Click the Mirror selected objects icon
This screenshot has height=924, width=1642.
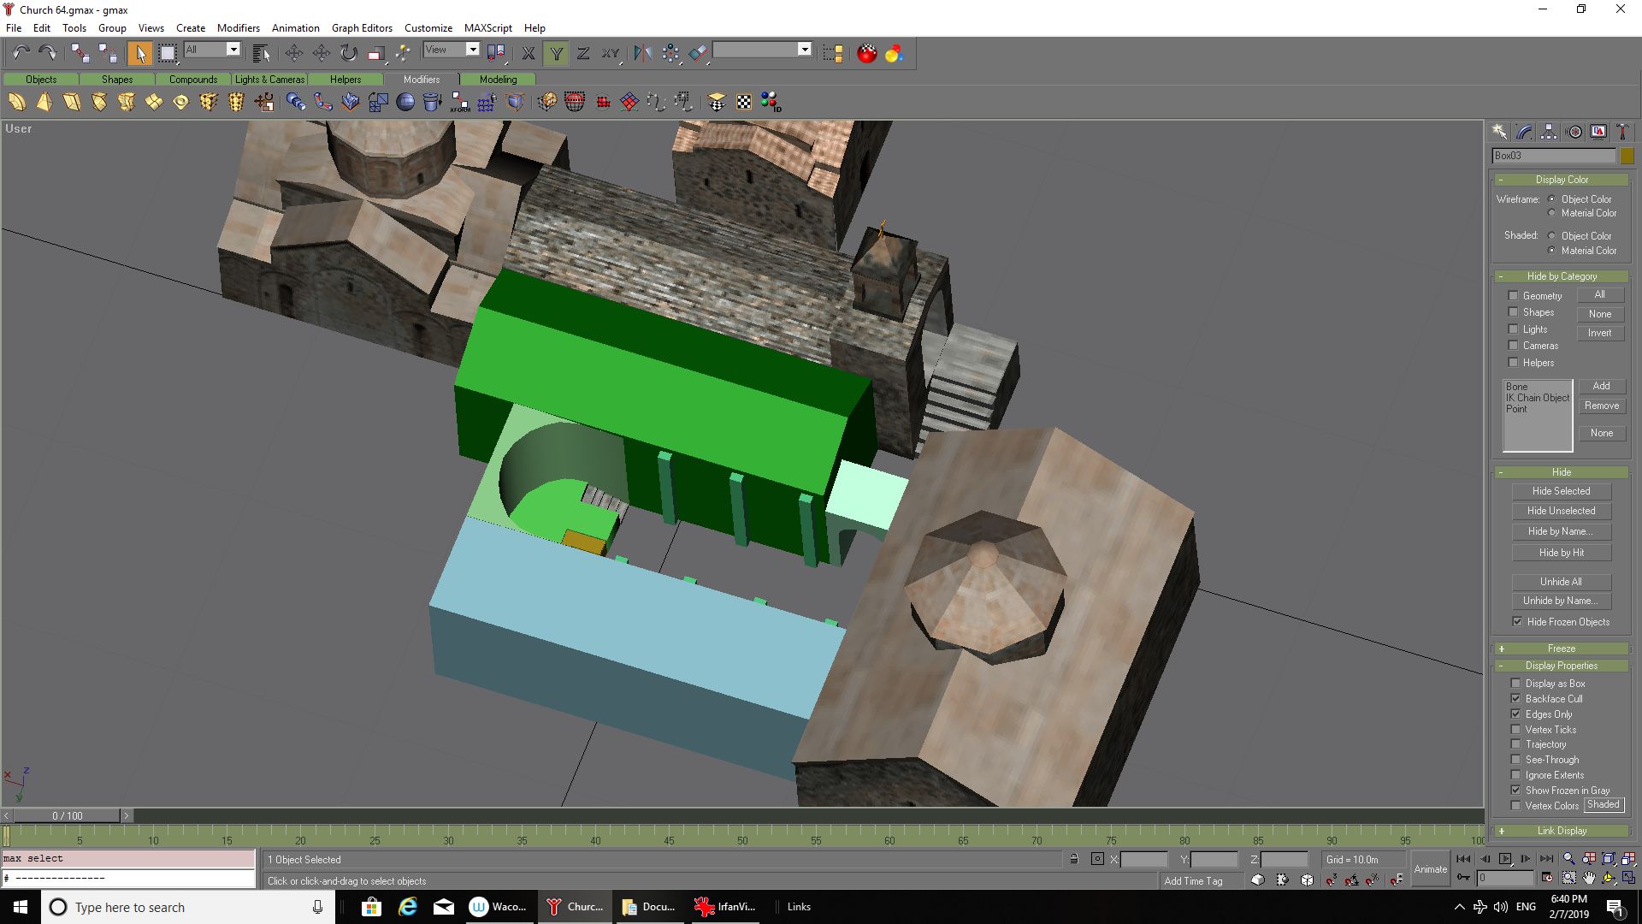[x=643, y=53]
